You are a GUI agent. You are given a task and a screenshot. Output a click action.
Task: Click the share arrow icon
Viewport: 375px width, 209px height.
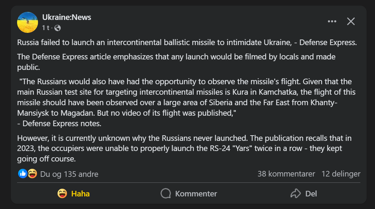coord(295,193)
